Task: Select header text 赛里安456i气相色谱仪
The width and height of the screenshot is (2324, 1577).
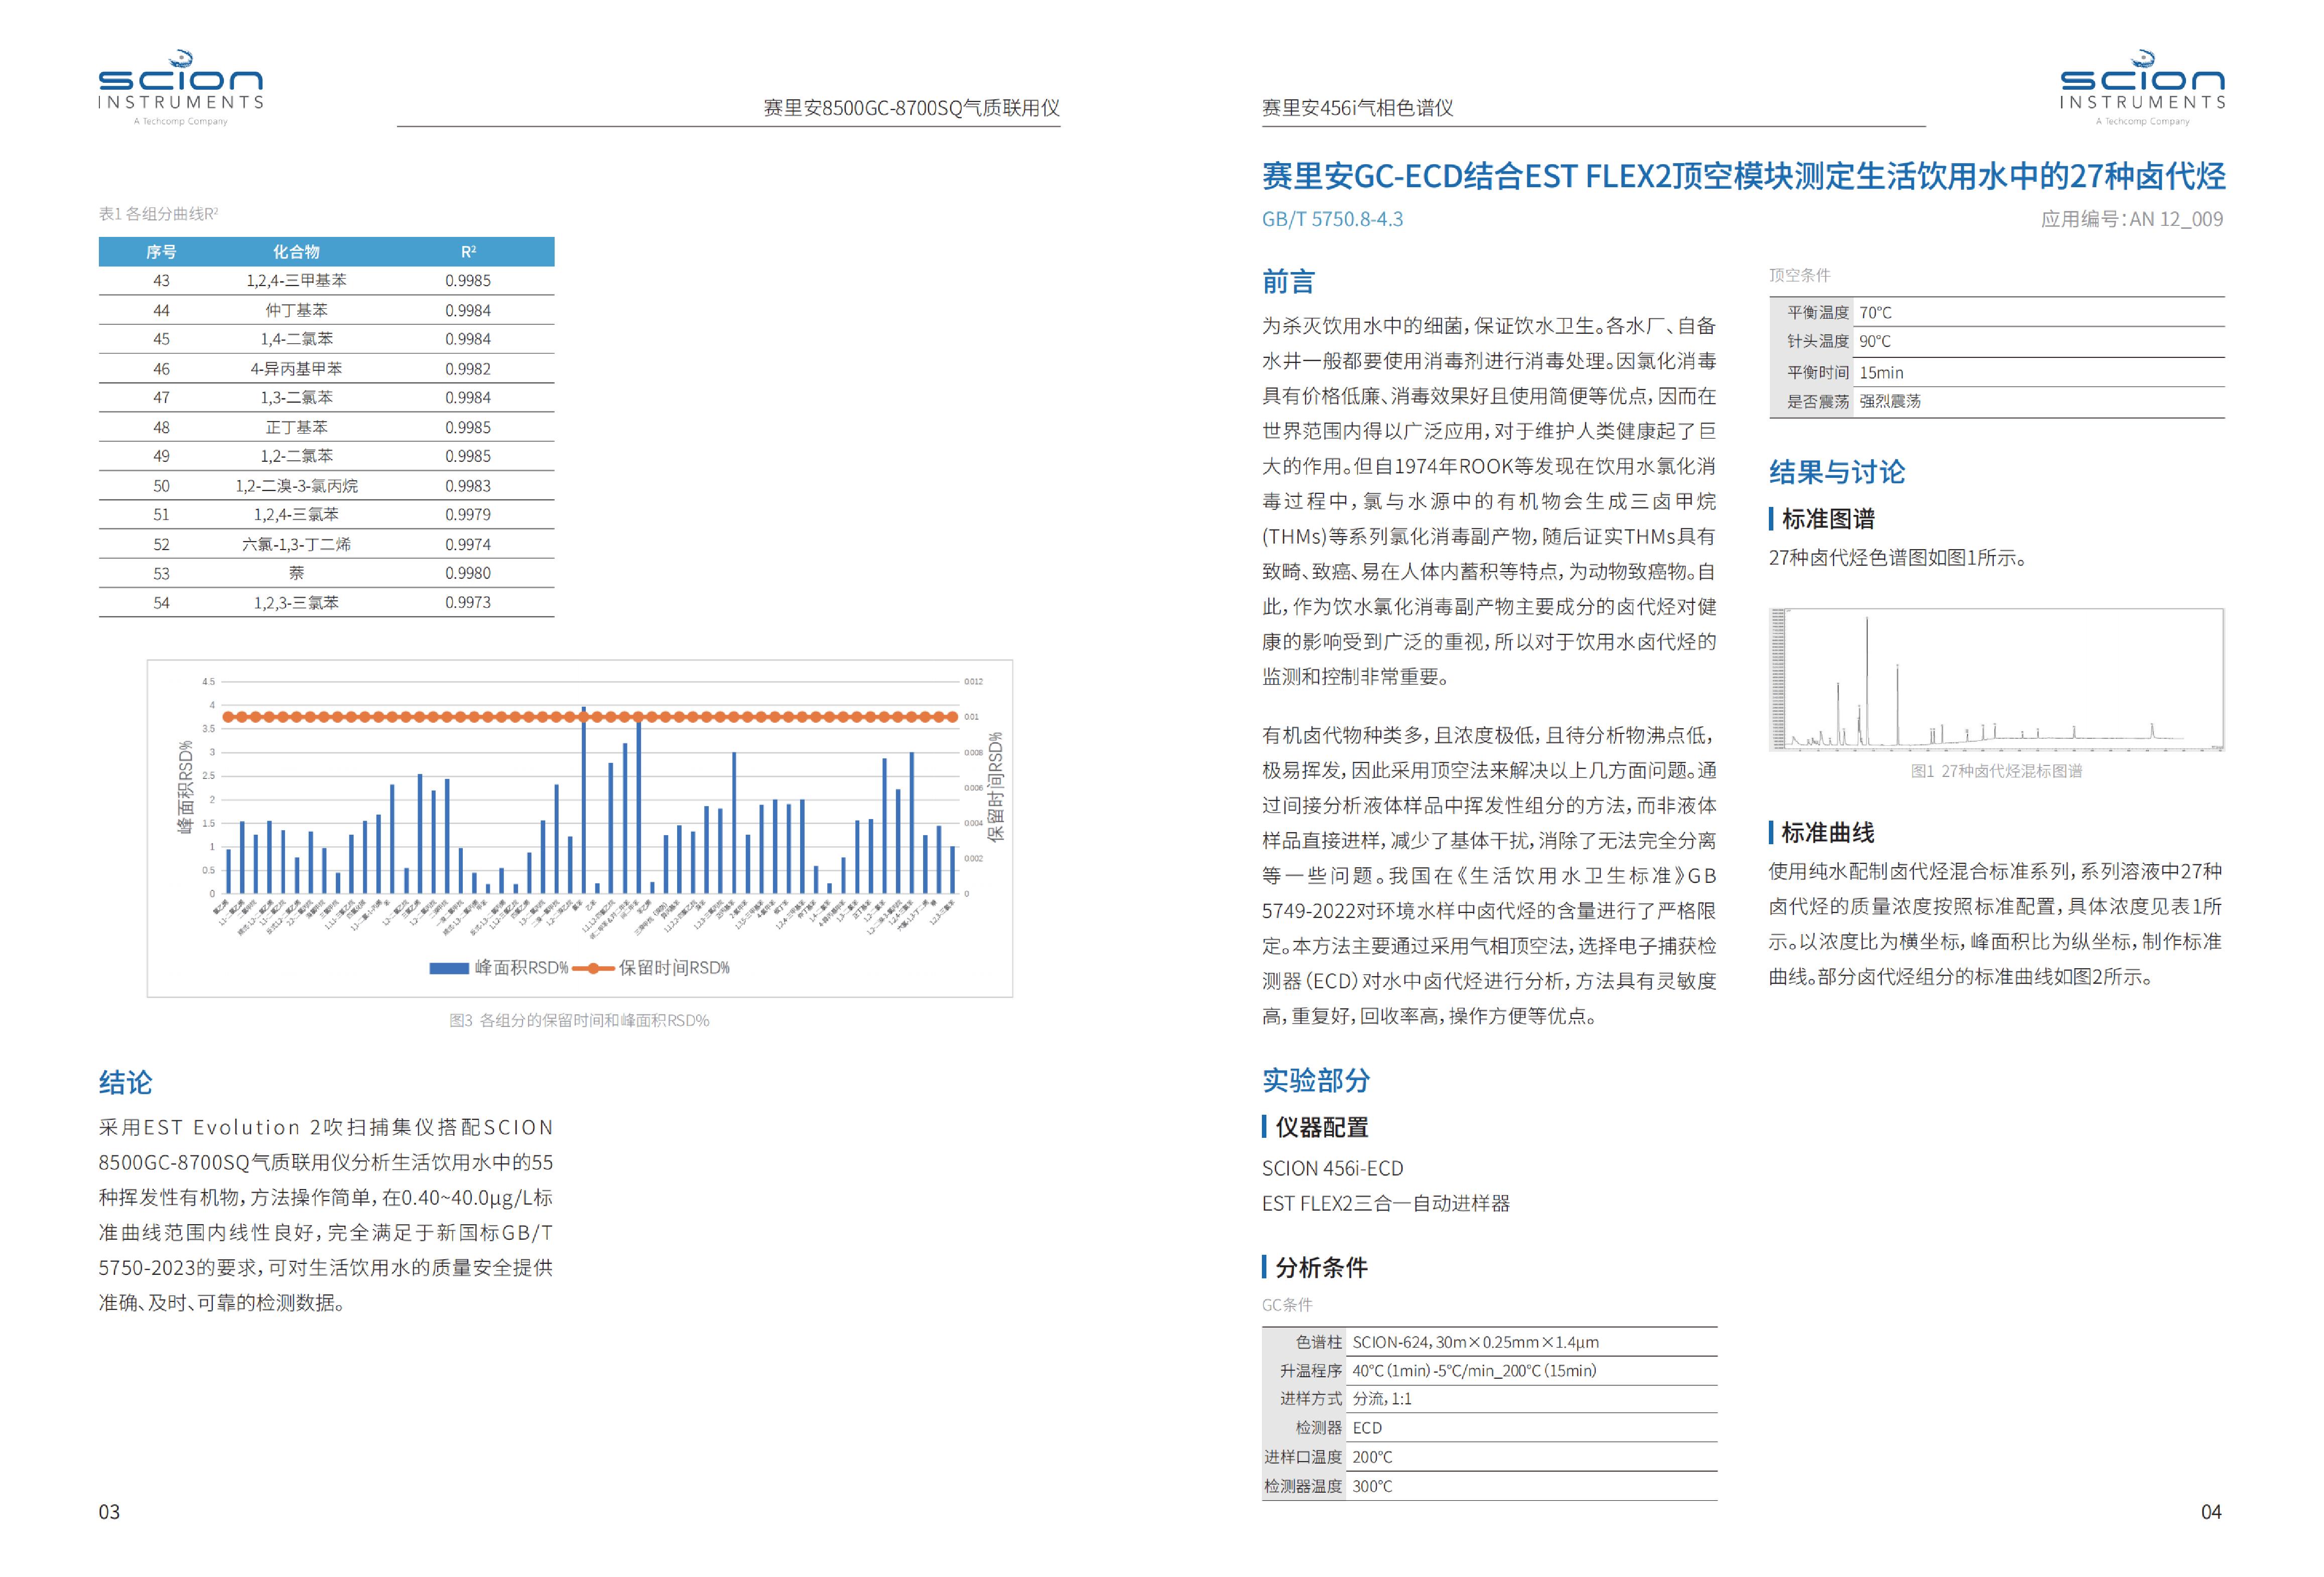Action: [1357, 108]
